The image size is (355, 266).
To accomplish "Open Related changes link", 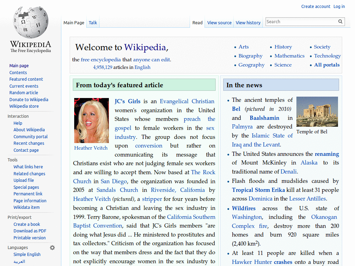I will (x=29, y=174).
